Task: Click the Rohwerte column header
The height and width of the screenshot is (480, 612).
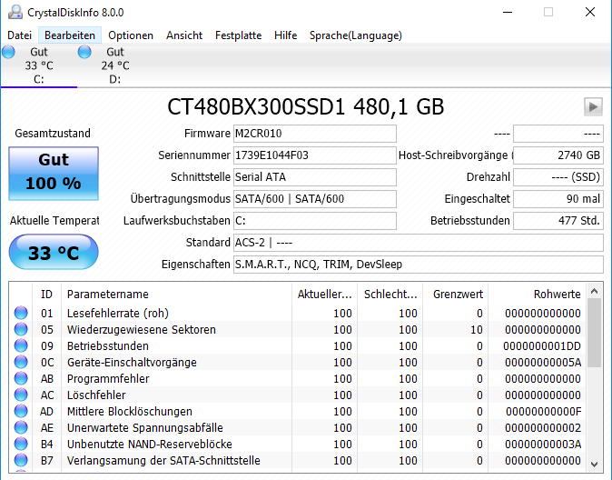Action: pyautogui.click(x=538, y=294)
